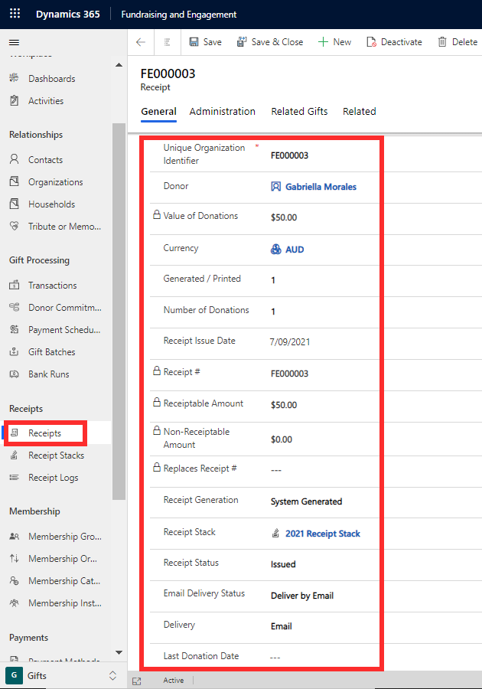Click the Deactivate document icon

click(x=371, y=42)
